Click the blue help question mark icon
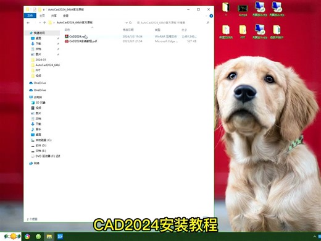 coord(211,16)
